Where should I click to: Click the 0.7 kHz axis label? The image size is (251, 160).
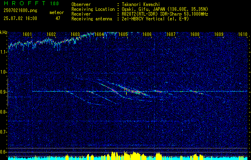[x=3, y=132]
